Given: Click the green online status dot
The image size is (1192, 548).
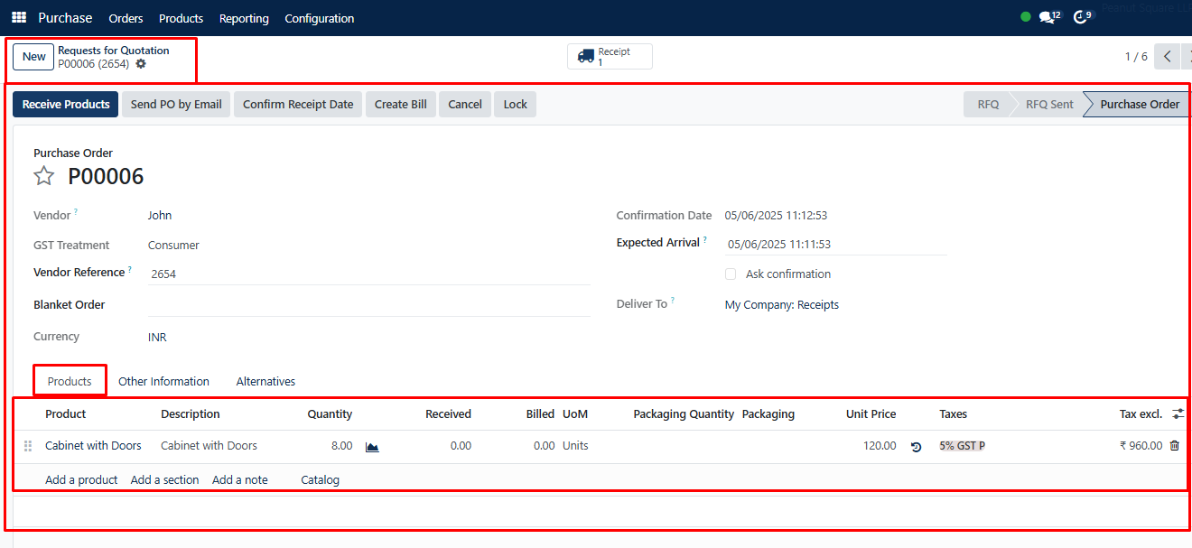Looking at the screenshot, I should [1025, 17].
